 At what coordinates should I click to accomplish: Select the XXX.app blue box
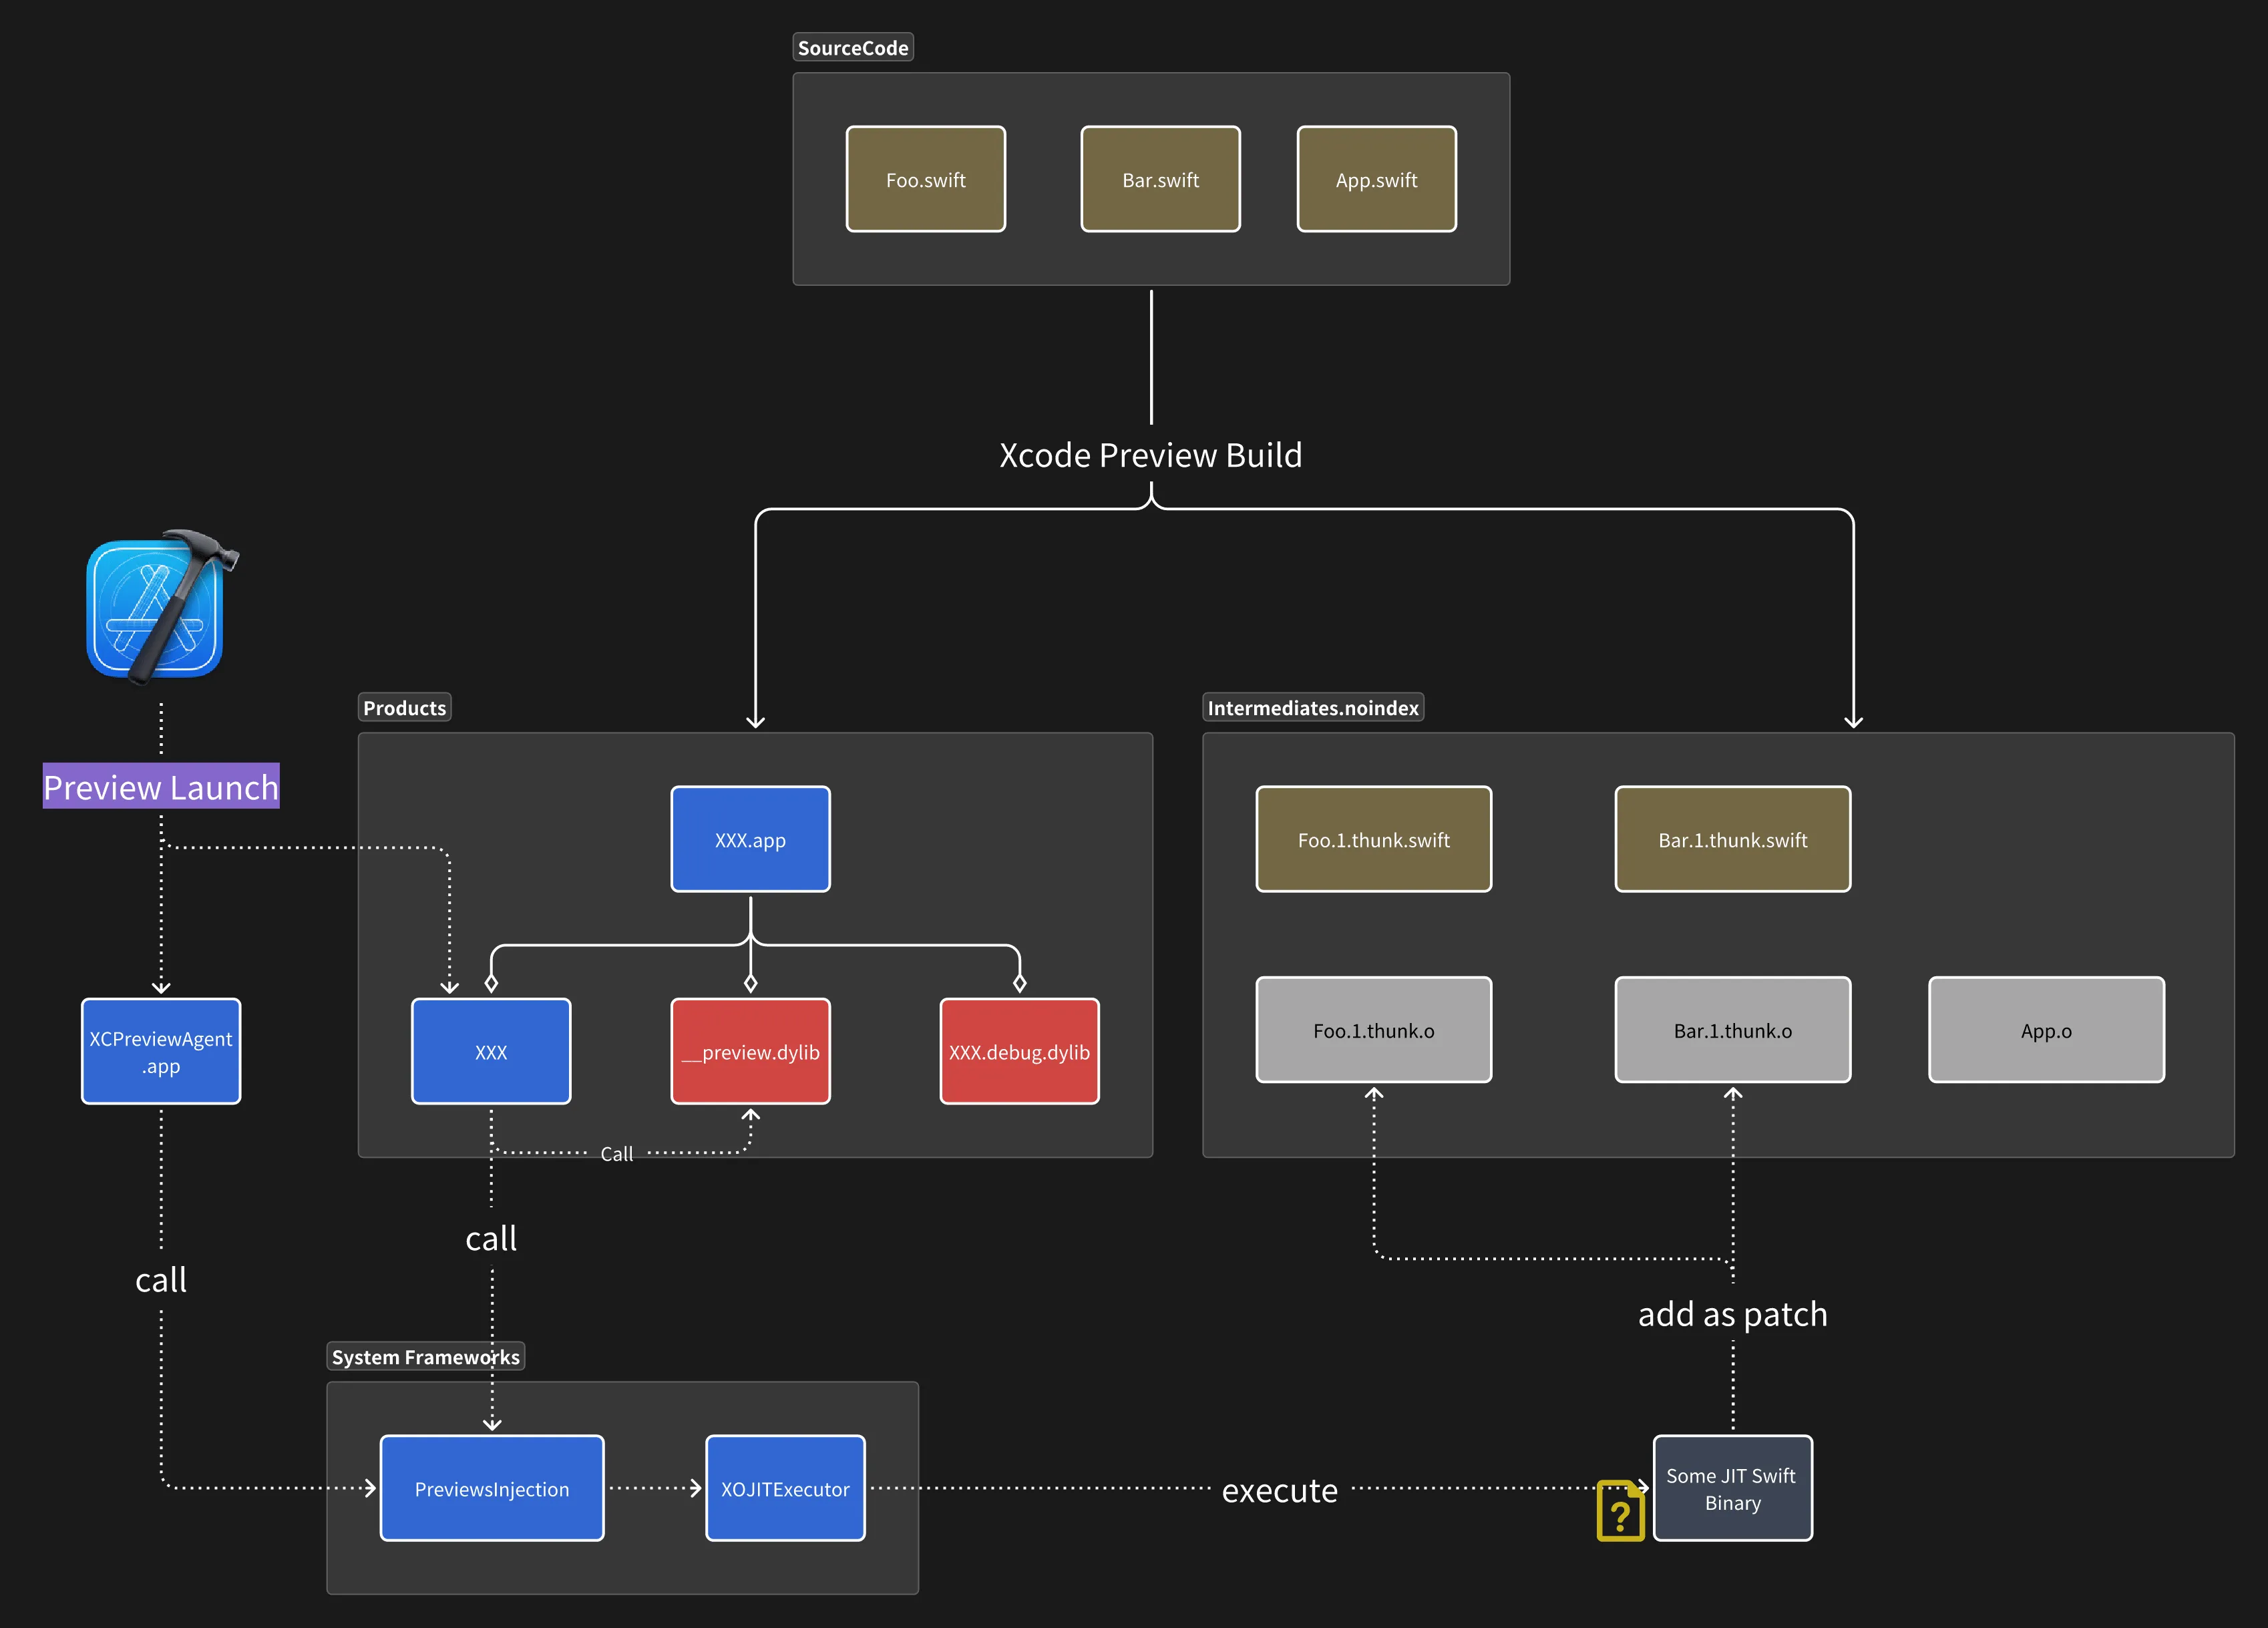click(750, 840)
